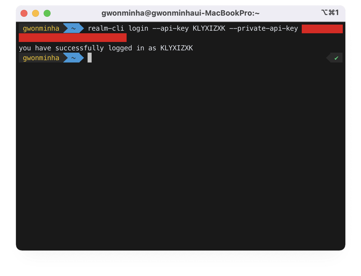This screenshot has width=361, height=276.
Task: Click the '--api-key' flag text
Action: tap(171, 29)
